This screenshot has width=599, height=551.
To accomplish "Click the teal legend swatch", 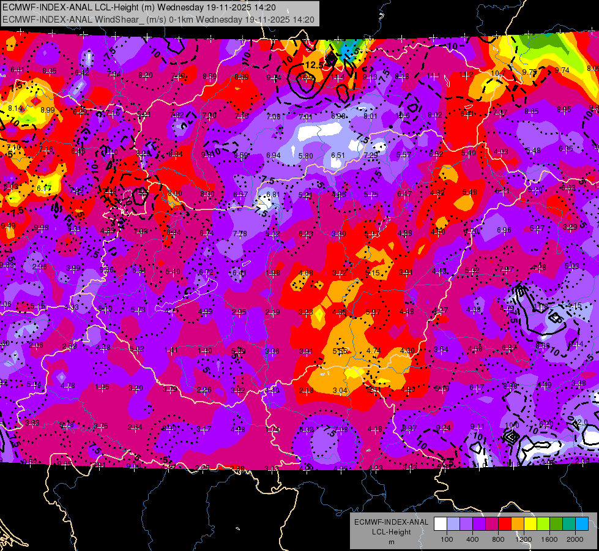I will point(569,524).
